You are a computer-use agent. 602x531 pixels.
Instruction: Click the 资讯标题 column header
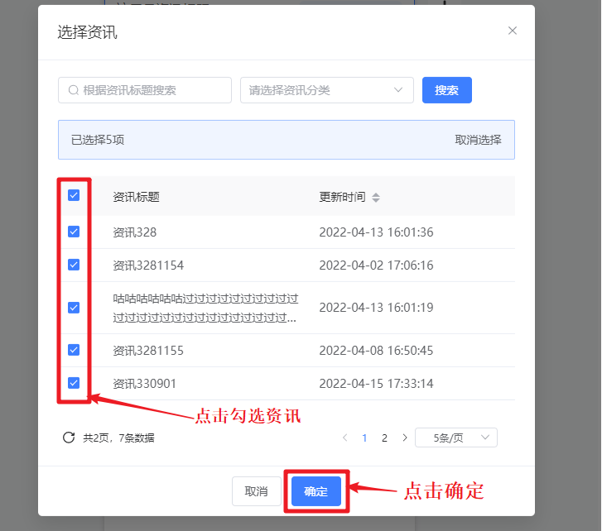click(137, 197)
